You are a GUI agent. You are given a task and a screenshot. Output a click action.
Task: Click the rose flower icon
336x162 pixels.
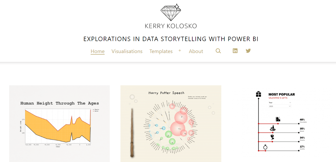click(x=272, y=137)
